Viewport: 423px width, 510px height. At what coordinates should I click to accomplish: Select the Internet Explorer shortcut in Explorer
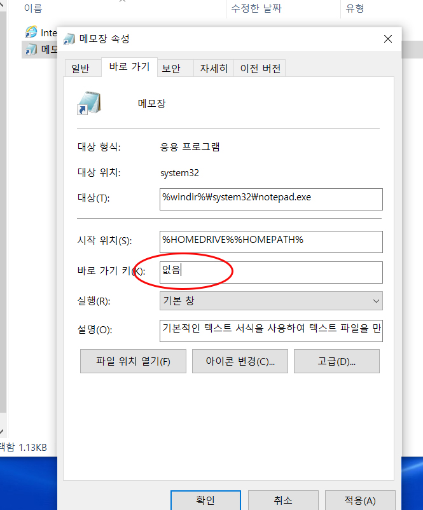[x=41, y=32]
